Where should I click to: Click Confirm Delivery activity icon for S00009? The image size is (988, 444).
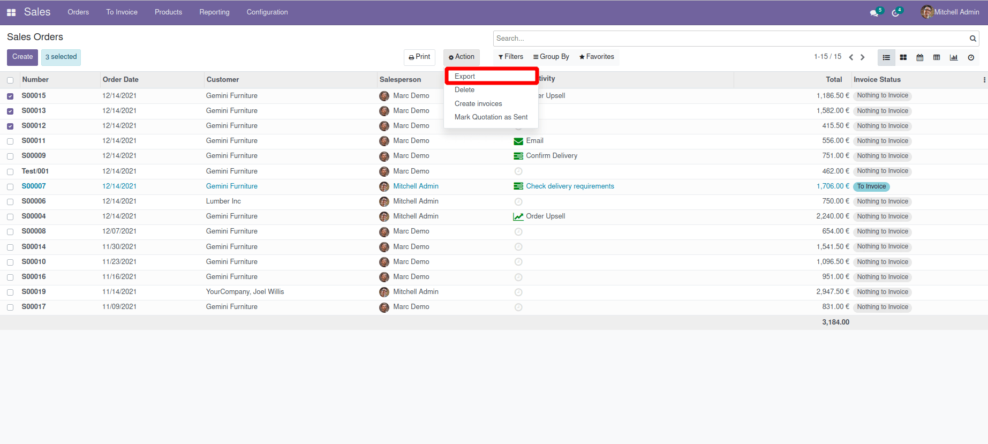coord(518,156)
